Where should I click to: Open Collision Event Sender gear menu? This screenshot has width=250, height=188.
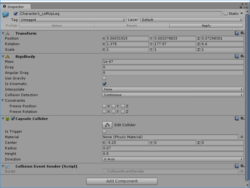(x=242, y=166)
